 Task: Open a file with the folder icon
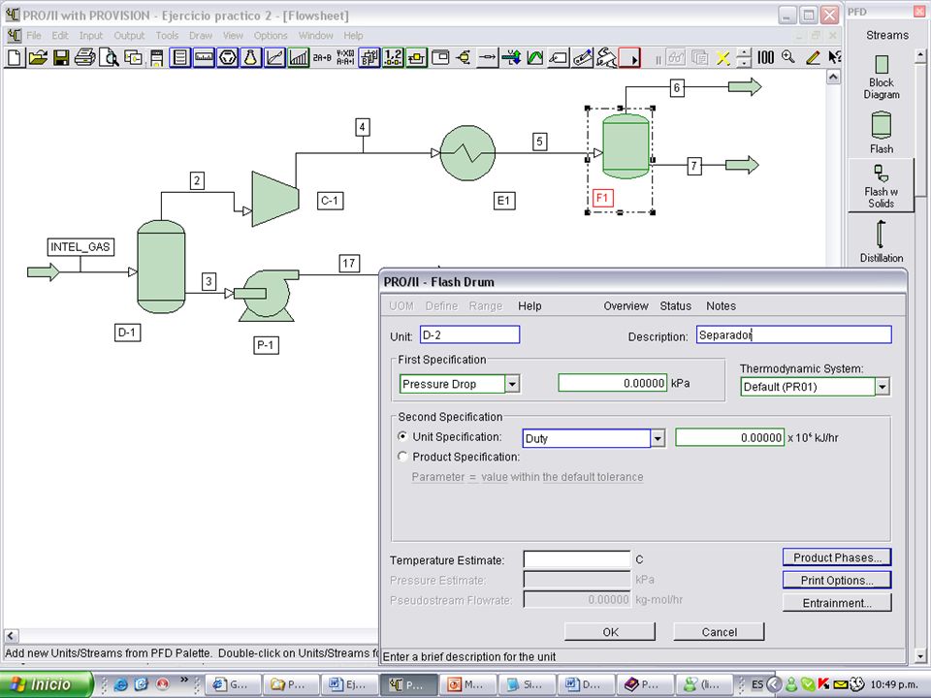(38, 57)
